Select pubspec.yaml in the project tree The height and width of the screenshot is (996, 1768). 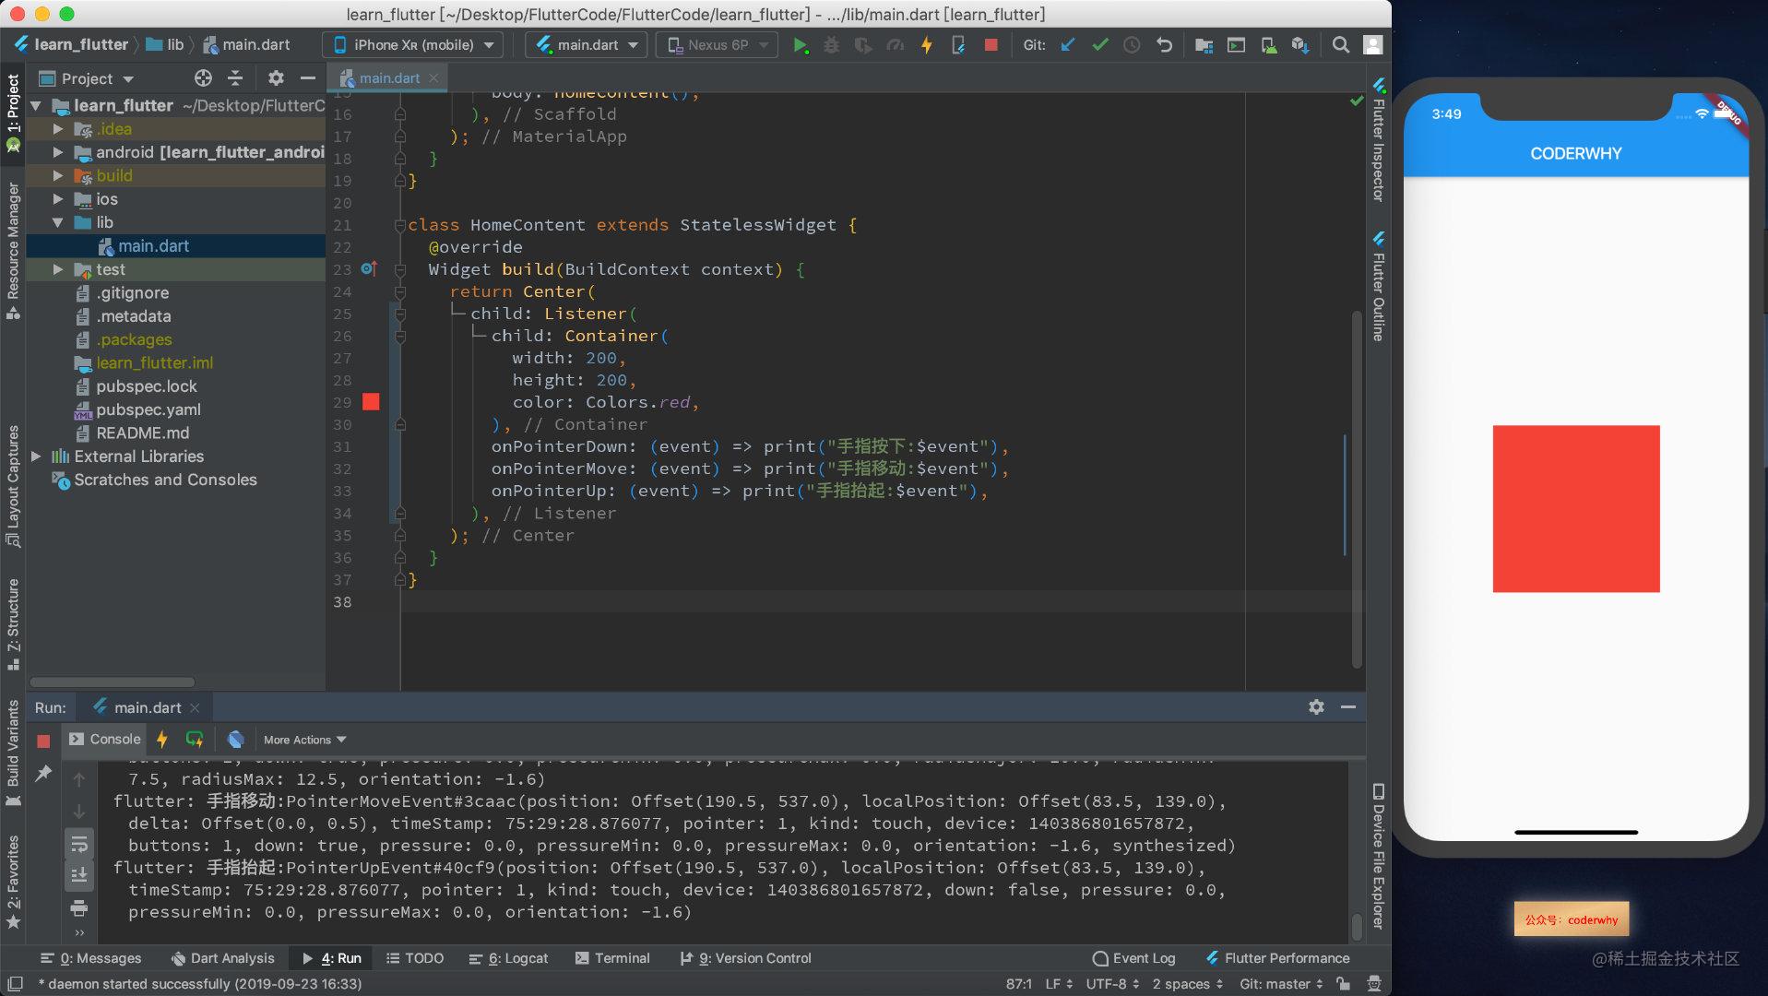click(x=148, y=409)
